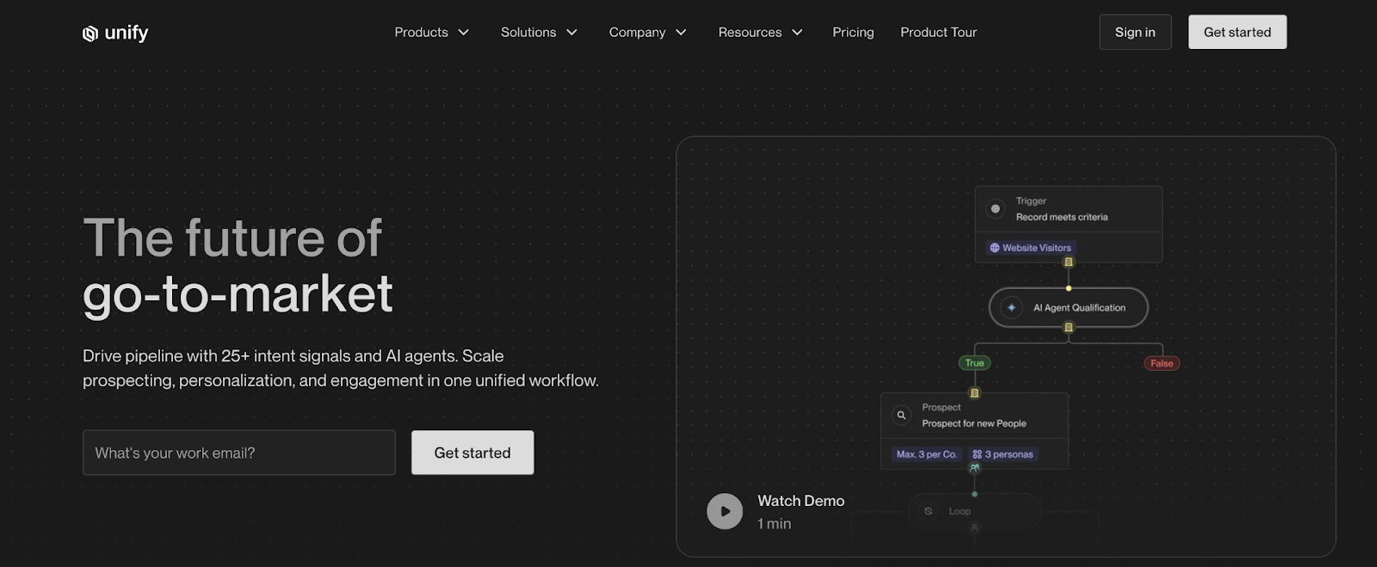Image resolution: width=1377 pixels, height=567 pixels.
Task: Click the 3 personas tag icon
Action: (x=977, y=454)
